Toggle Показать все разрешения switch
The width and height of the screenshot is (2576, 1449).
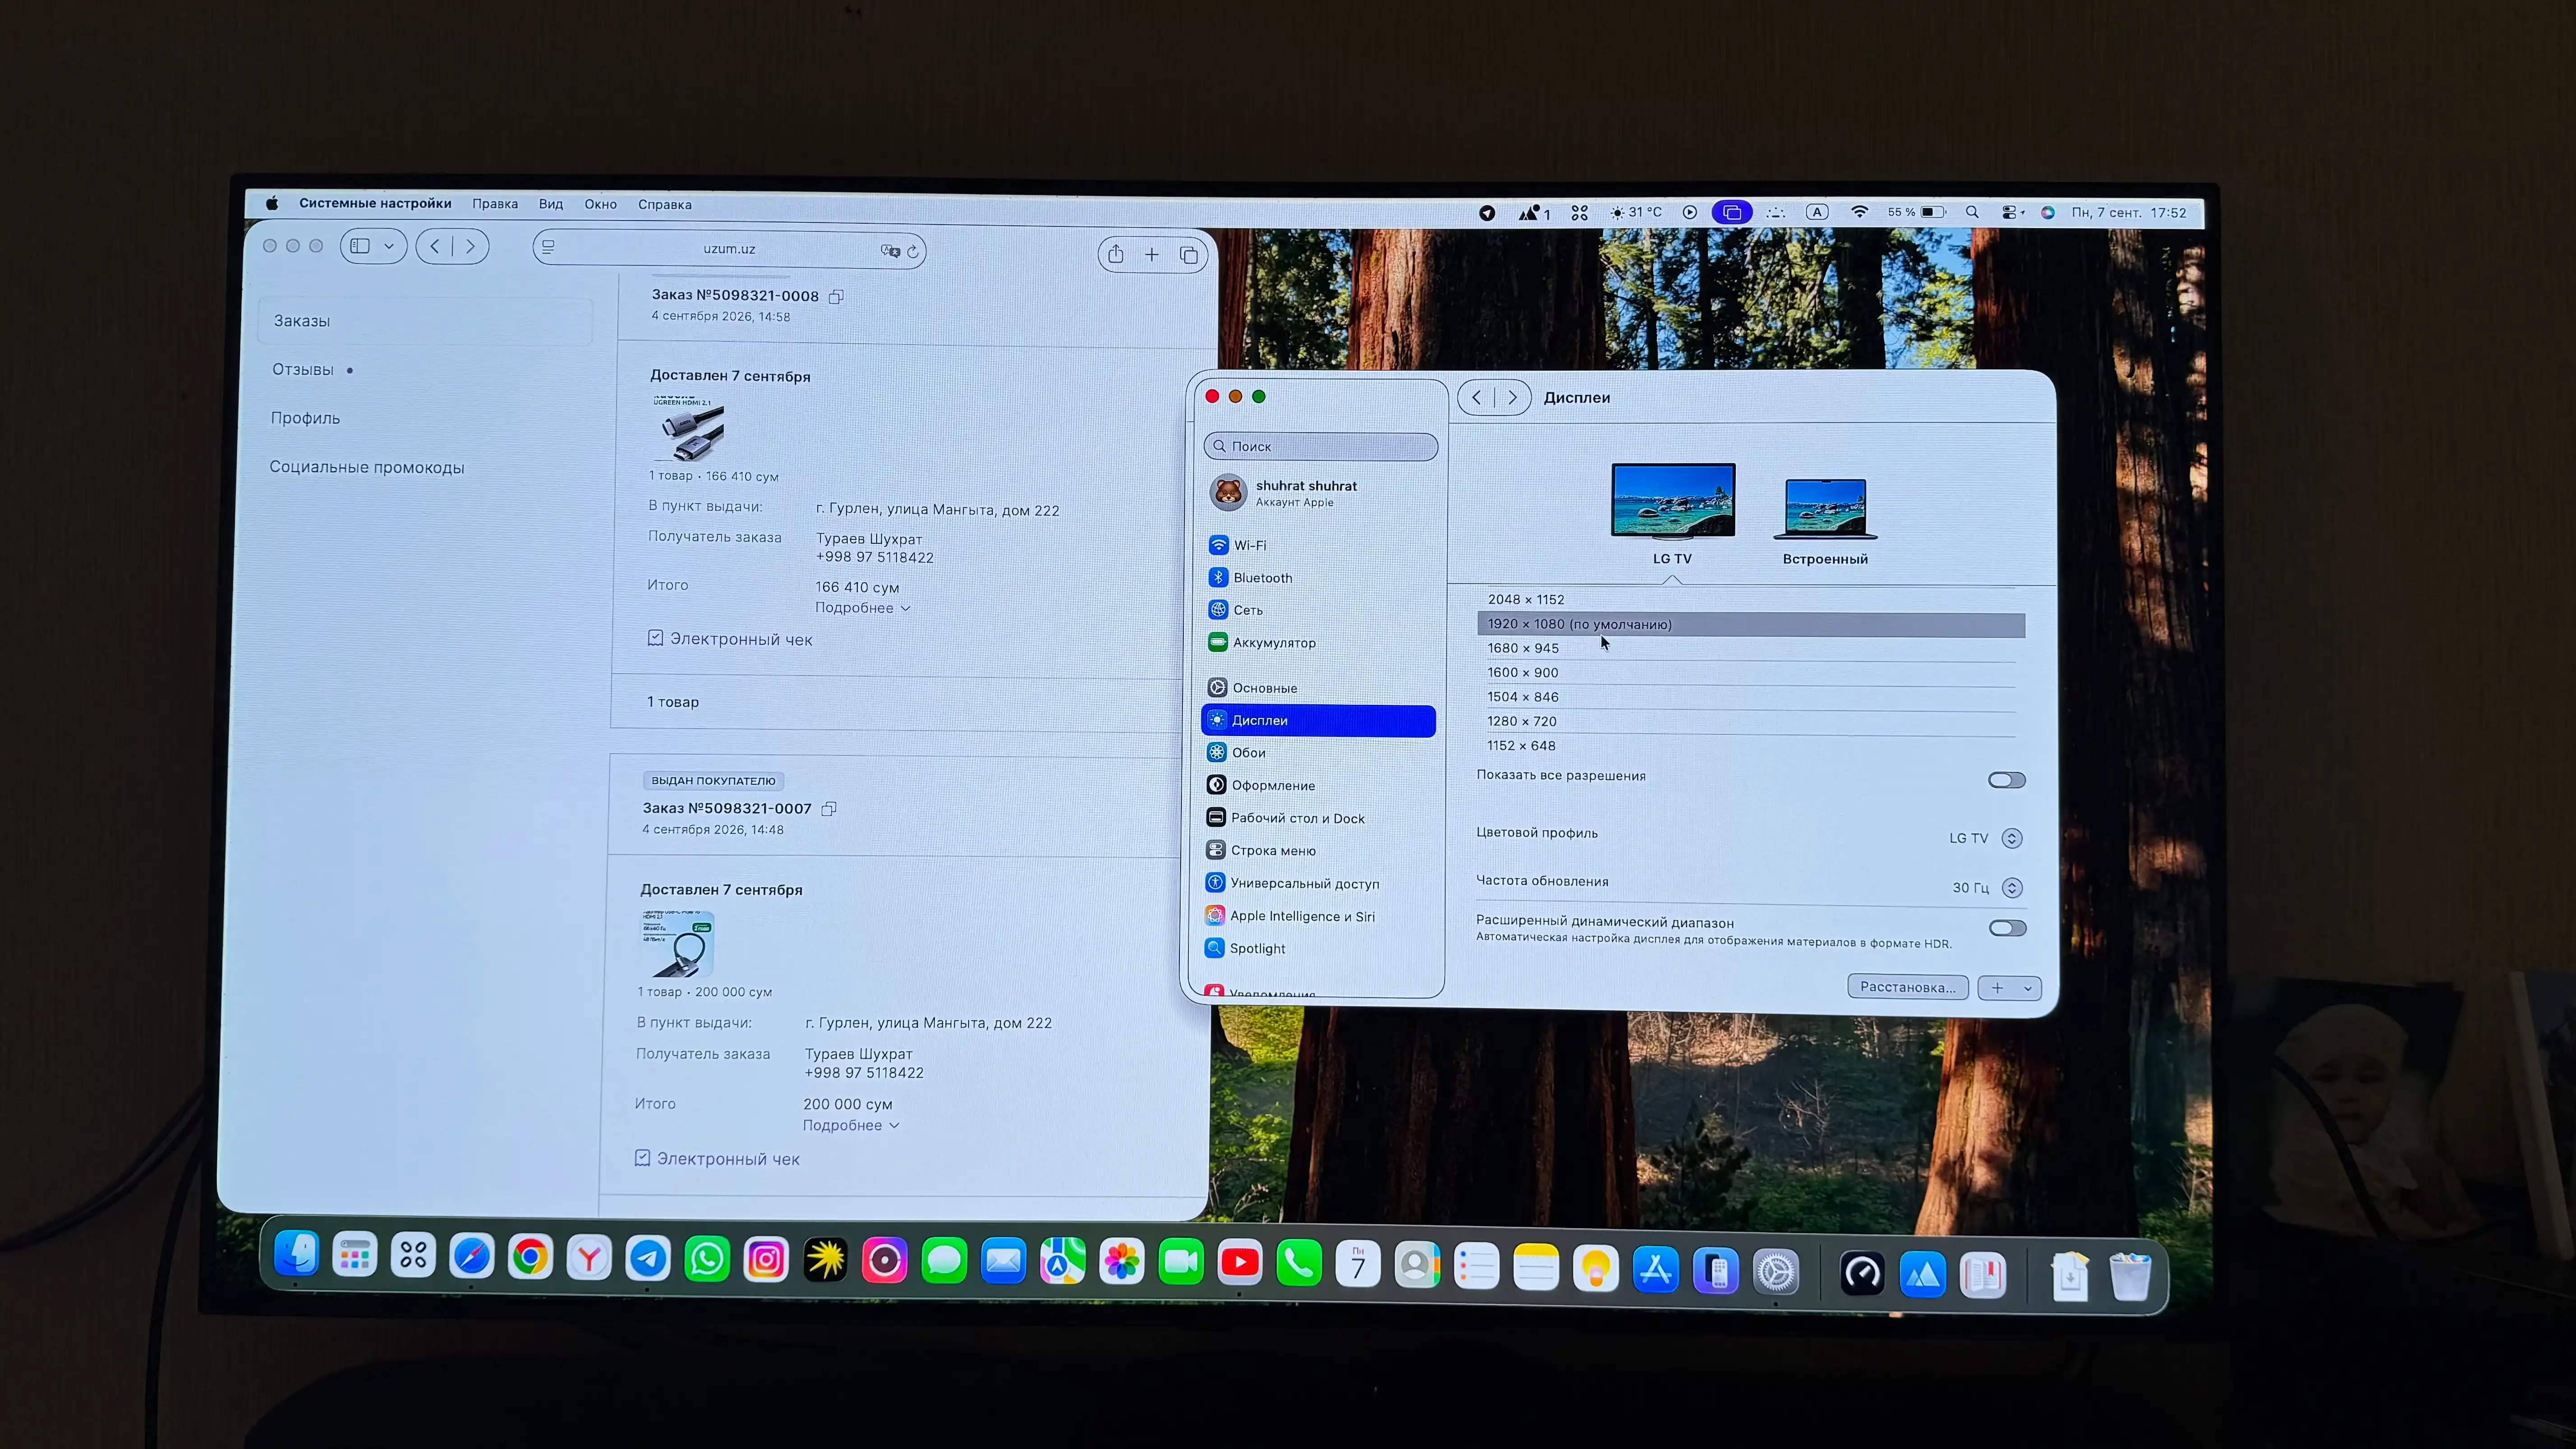[x=2006, y=780]
